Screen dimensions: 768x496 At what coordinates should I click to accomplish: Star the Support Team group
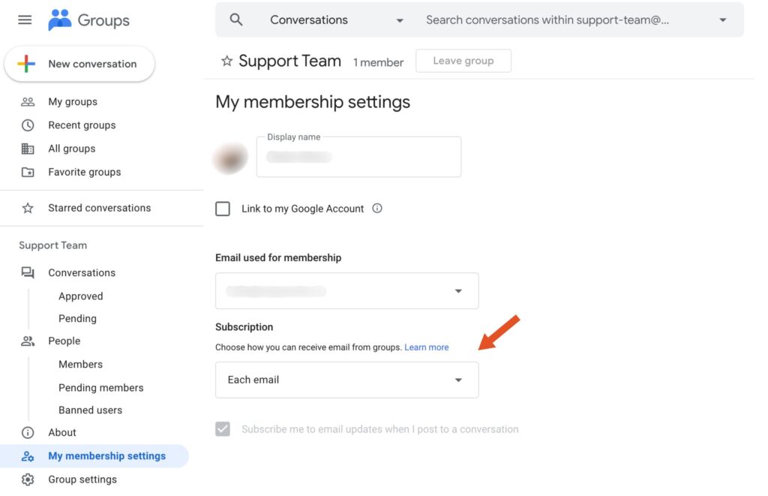226,61
